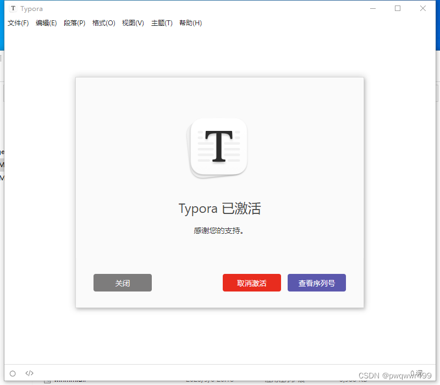Open the 段落(P) menu
Image resolution: width=440 pixels, height=385 pixels.
[75, 23]
